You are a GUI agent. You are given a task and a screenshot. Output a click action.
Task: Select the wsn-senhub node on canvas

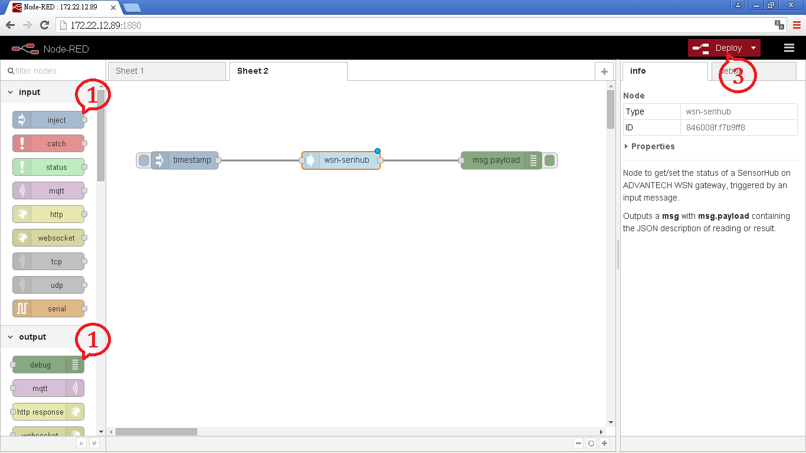pyautogui.click(x=346, y=160)
